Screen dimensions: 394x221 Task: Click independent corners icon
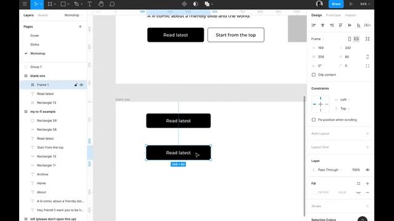368,66
